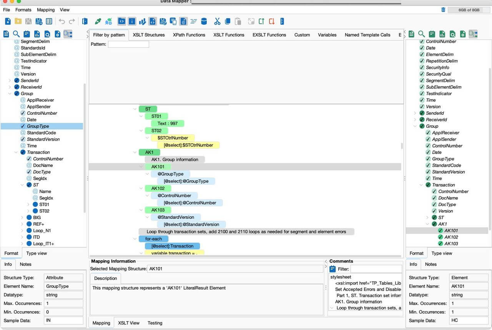This screenshot has width=492, height=330.
Task: Open the Variables tab
Action: click(327, 35)
